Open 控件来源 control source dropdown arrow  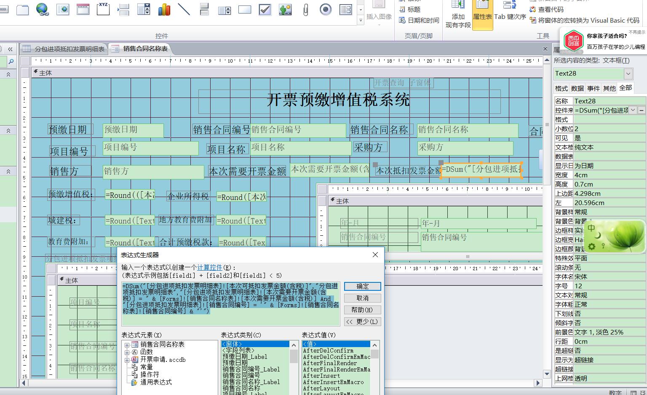click(633, 110)
